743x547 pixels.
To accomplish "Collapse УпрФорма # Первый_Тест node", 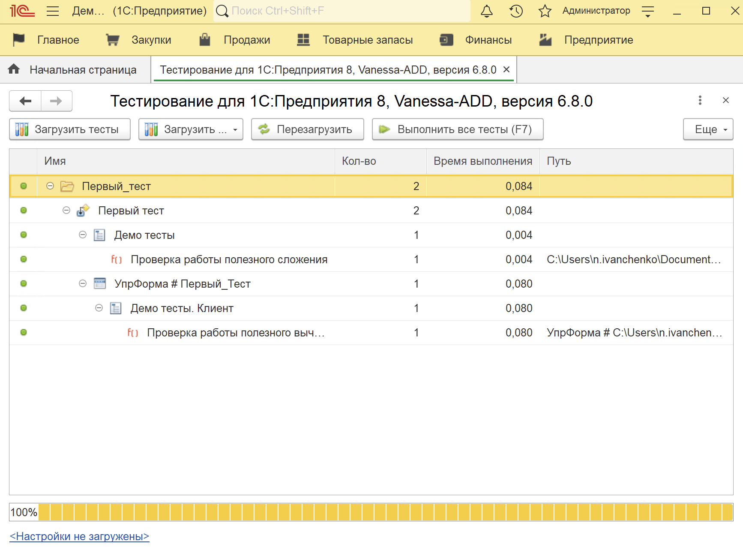I will point(83,283).
